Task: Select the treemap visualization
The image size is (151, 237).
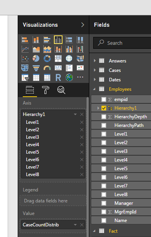Action: tap(58, 59)
